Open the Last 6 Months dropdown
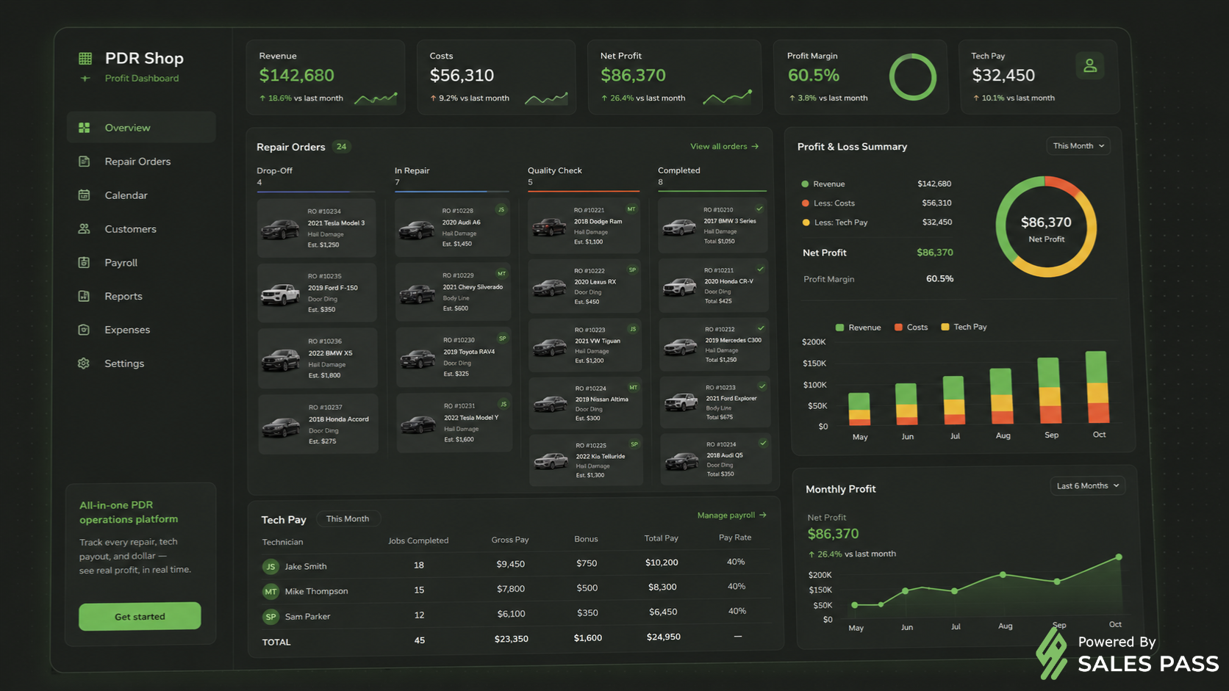The width and height of the screenshot is (1229, 691). (x=1087, y=486)
